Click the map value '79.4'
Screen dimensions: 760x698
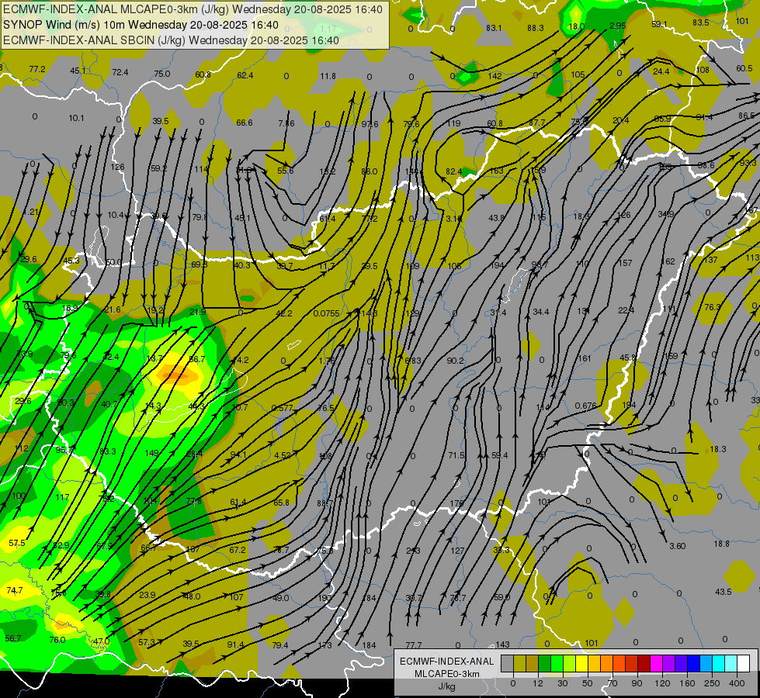click(280, 644)
